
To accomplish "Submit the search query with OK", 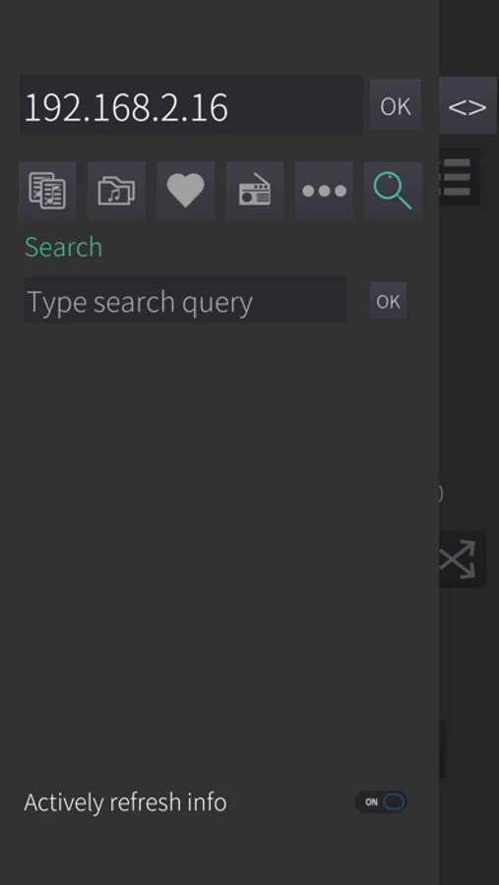I will coord(388,301).
